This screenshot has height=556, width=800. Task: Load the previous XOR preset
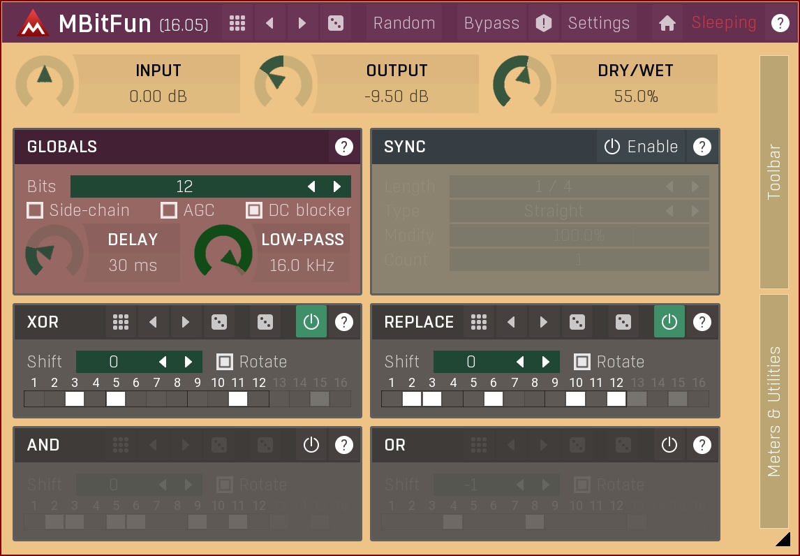pos(153,322)
